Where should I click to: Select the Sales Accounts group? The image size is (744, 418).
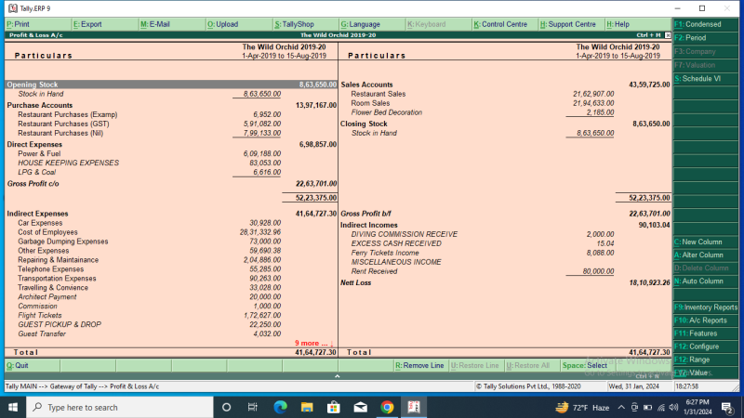366,85
